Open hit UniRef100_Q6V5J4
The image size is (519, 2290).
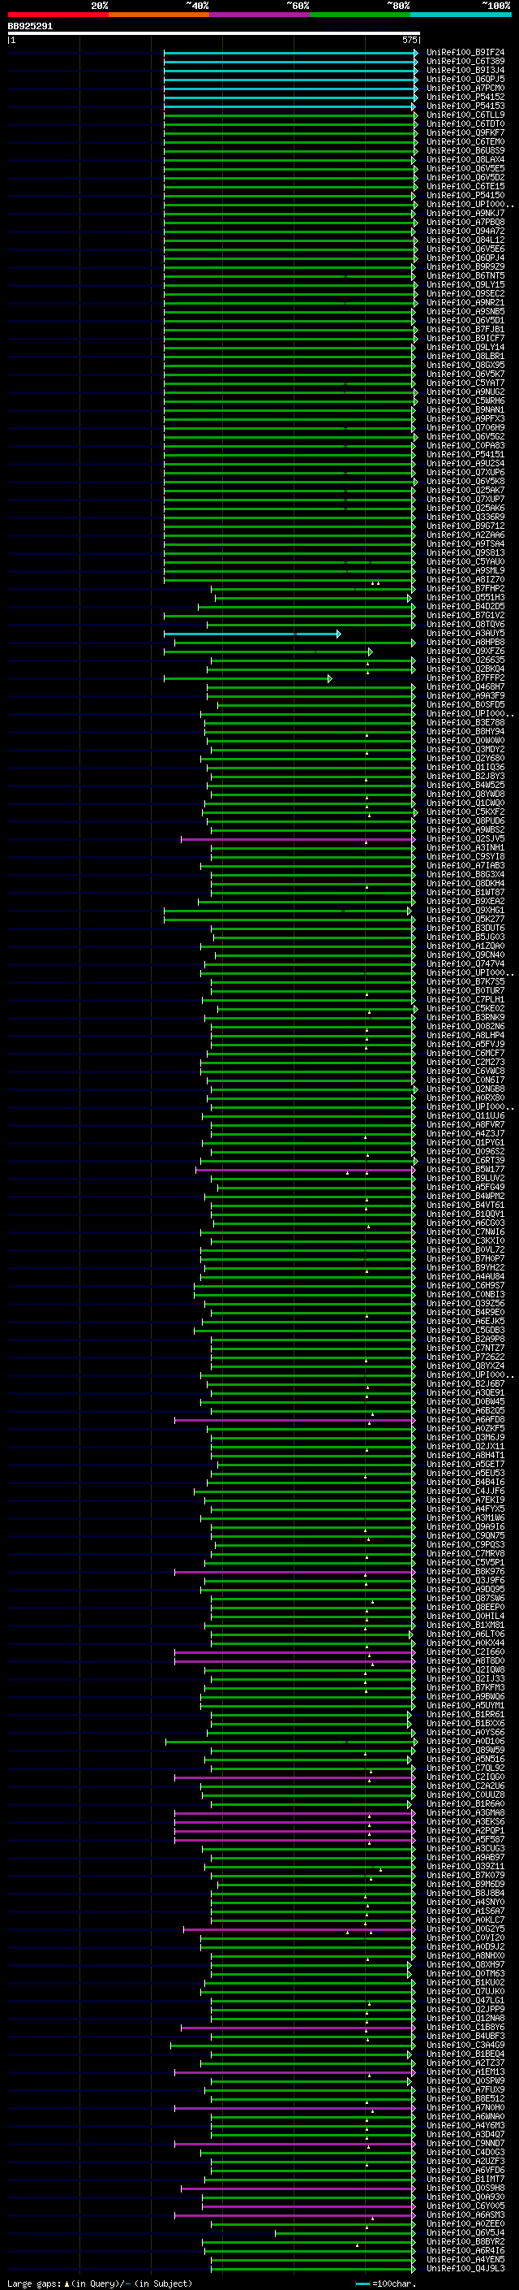point(465,2233)
